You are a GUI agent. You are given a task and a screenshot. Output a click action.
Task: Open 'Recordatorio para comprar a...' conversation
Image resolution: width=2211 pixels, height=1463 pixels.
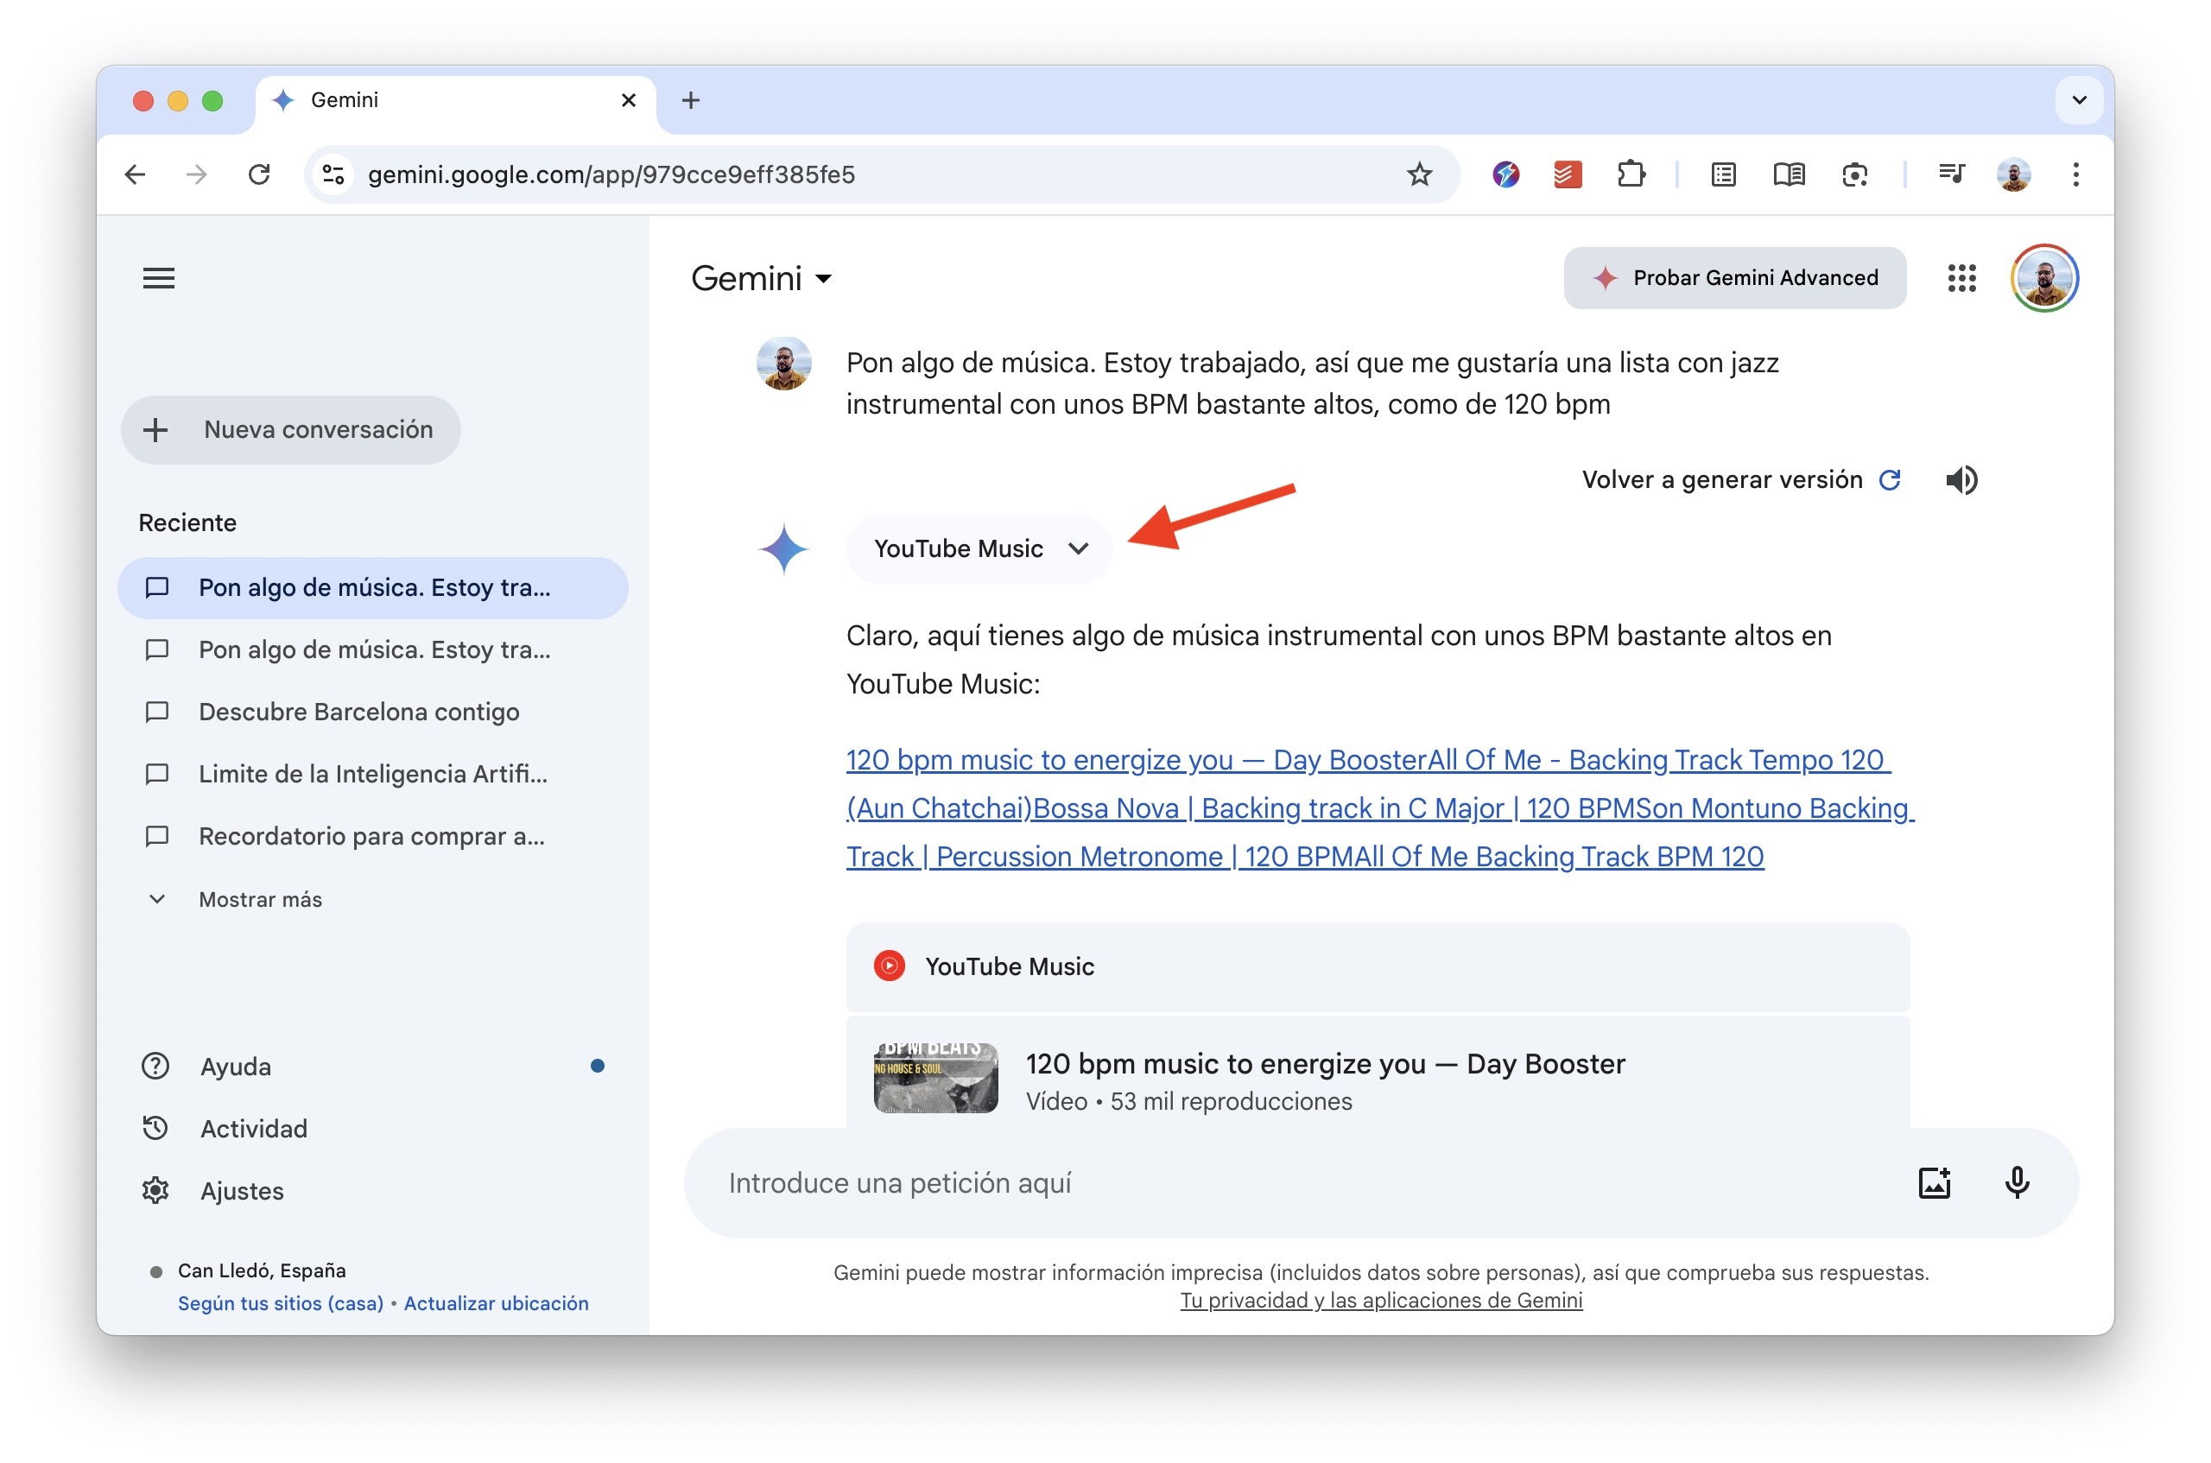pos(372,836)
